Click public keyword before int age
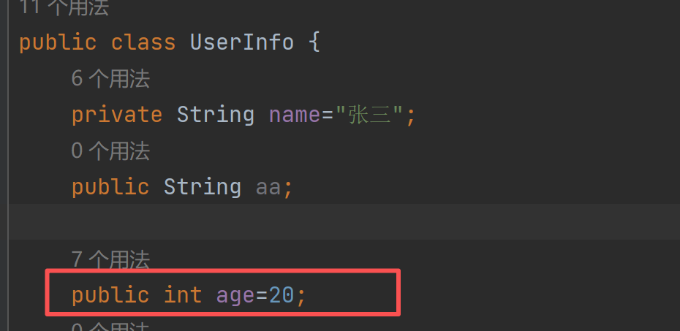Image resolution: width=680 pixels, height=331 pixels. pyautogui.click(x=110, y=295)
